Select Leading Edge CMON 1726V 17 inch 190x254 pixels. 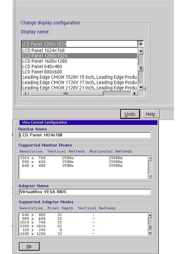click(80, 82)
